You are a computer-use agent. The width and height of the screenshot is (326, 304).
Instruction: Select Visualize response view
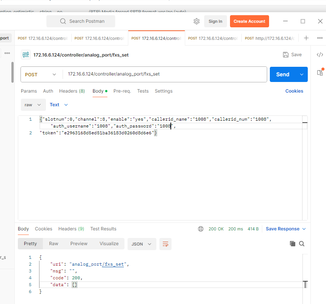[x=109, y=244]
